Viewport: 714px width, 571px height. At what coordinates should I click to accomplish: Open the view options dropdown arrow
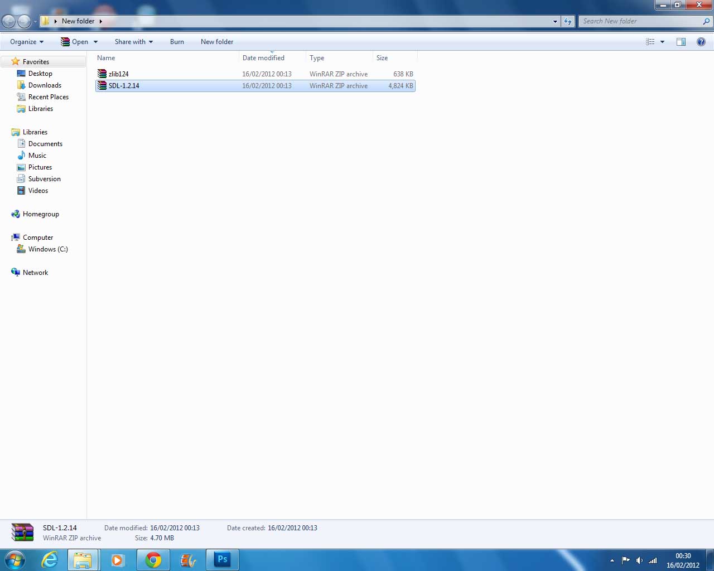coord(662,42)
